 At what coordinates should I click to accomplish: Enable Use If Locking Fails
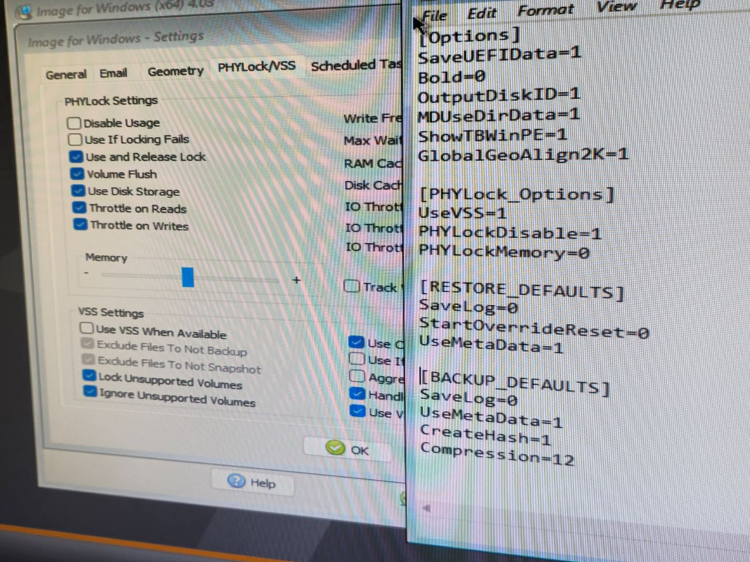pos(75,139)
